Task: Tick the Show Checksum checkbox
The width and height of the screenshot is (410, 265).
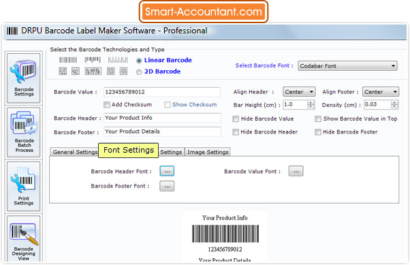Action: [168, 105]
